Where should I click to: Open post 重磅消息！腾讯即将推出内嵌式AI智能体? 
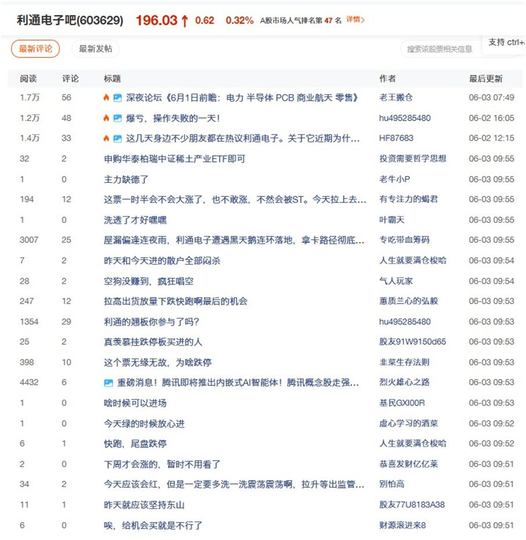click(238, 382)
